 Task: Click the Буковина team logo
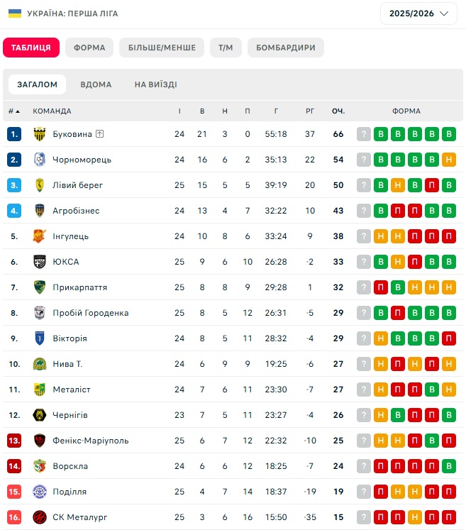40,134
